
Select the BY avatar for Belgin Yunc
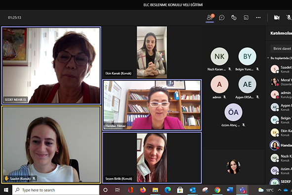pos(248,56)
